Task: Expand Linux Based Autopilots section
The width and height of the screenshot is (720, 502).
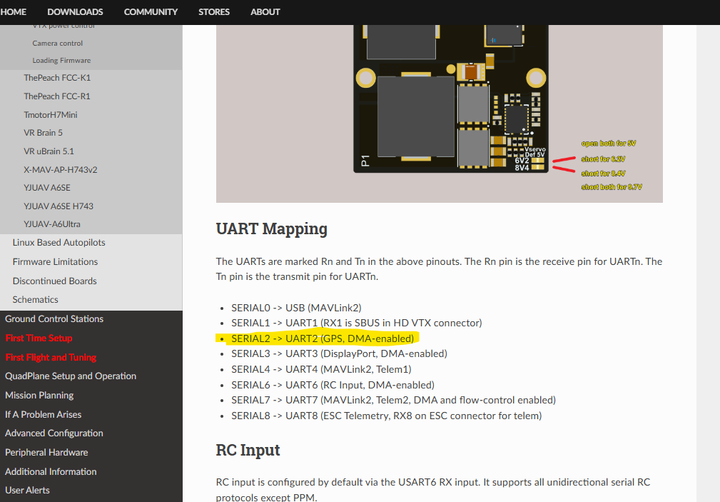Action: [x=59, y=243]
